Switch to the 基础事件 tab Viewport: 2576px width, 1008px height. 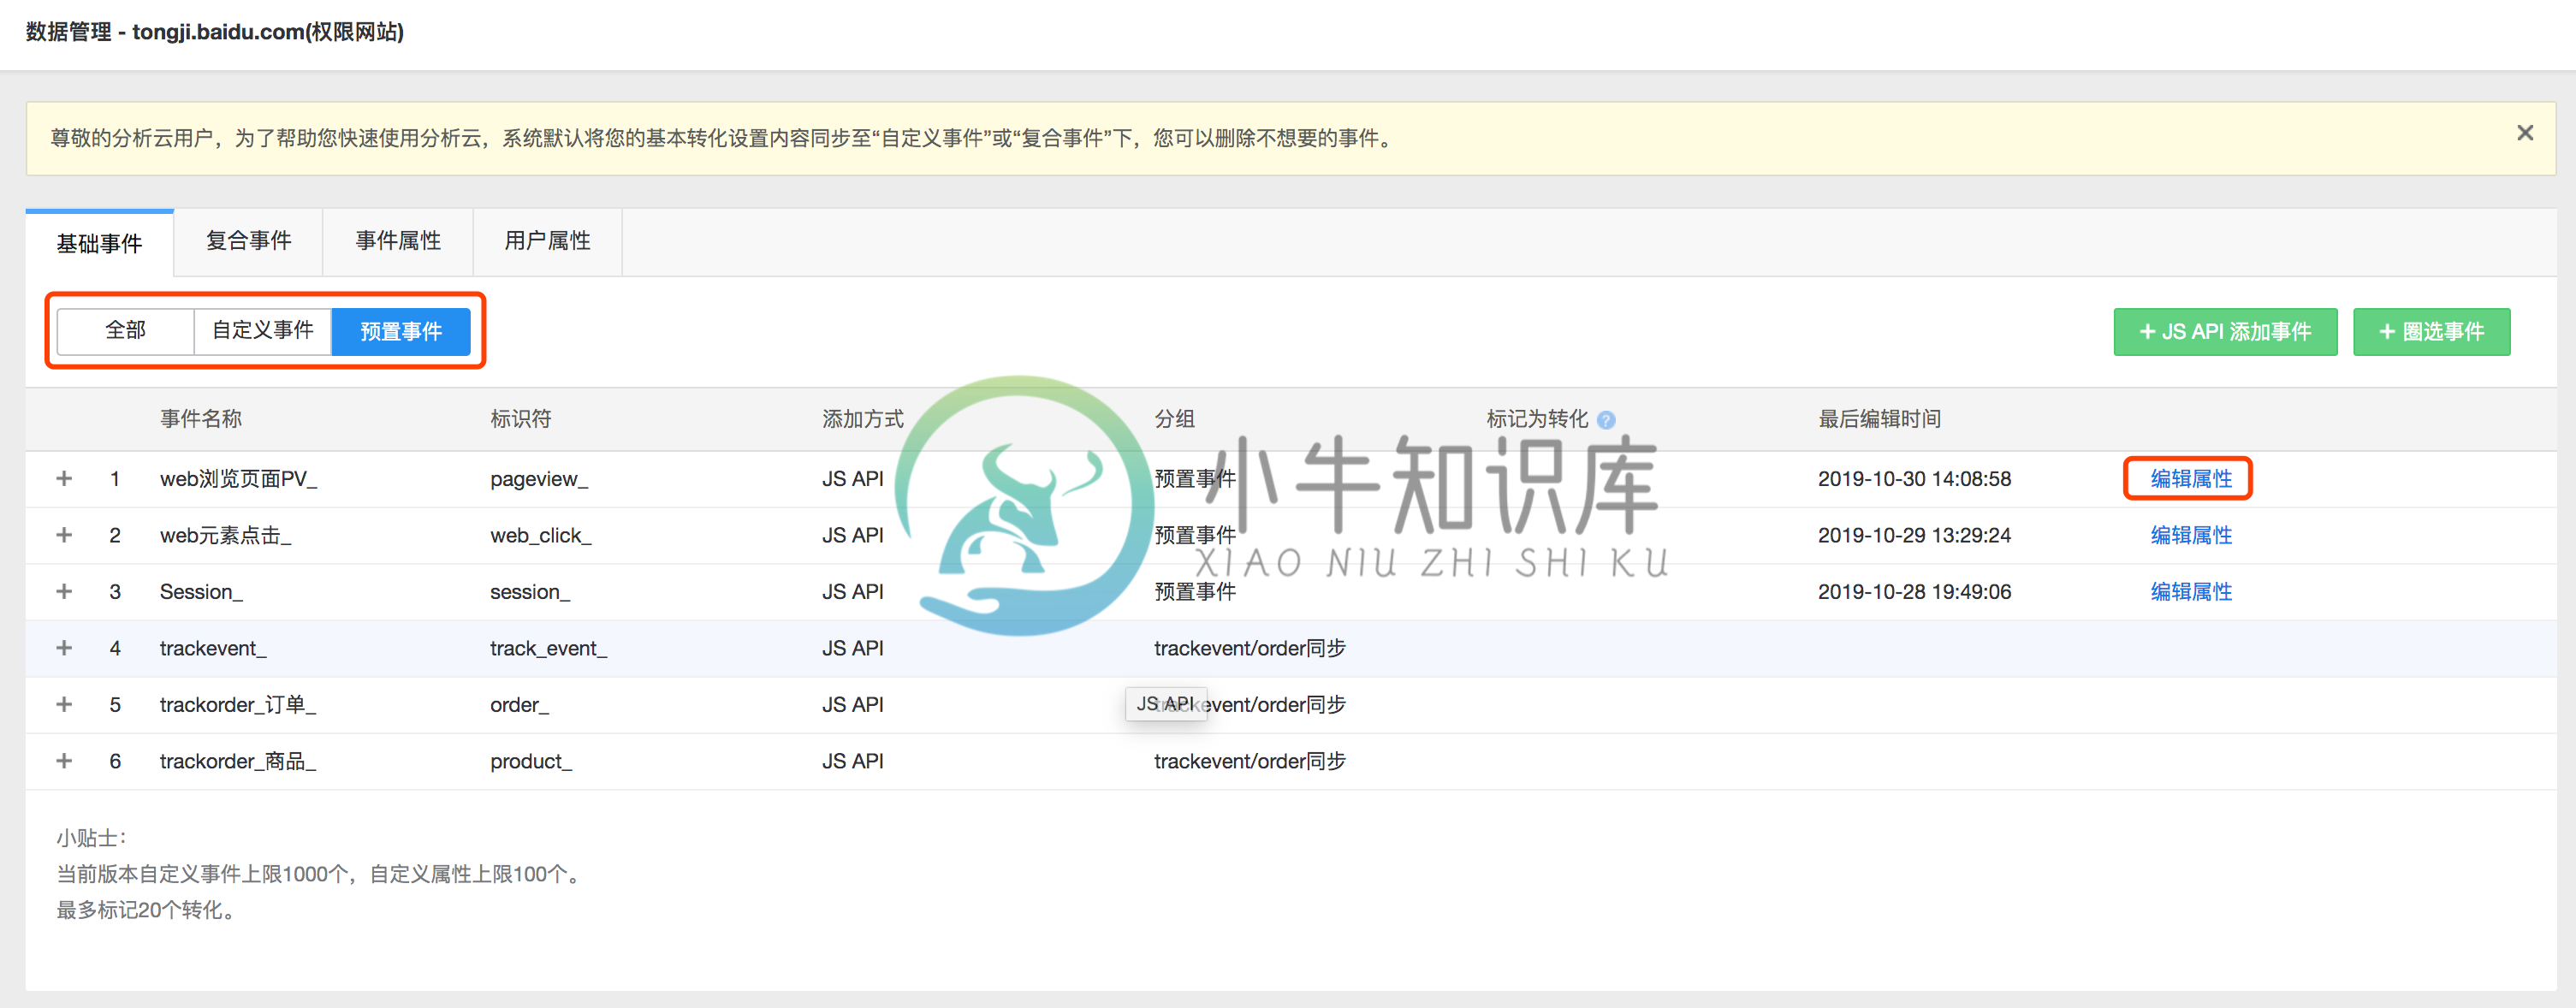100,243
